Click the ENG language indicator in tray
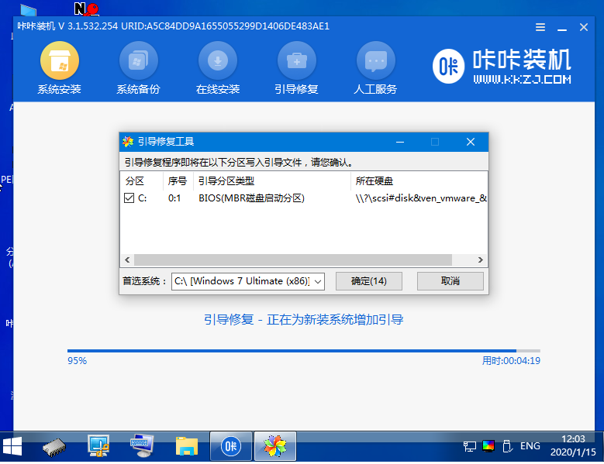The image size is (604, 464). (x=530, y=446)
